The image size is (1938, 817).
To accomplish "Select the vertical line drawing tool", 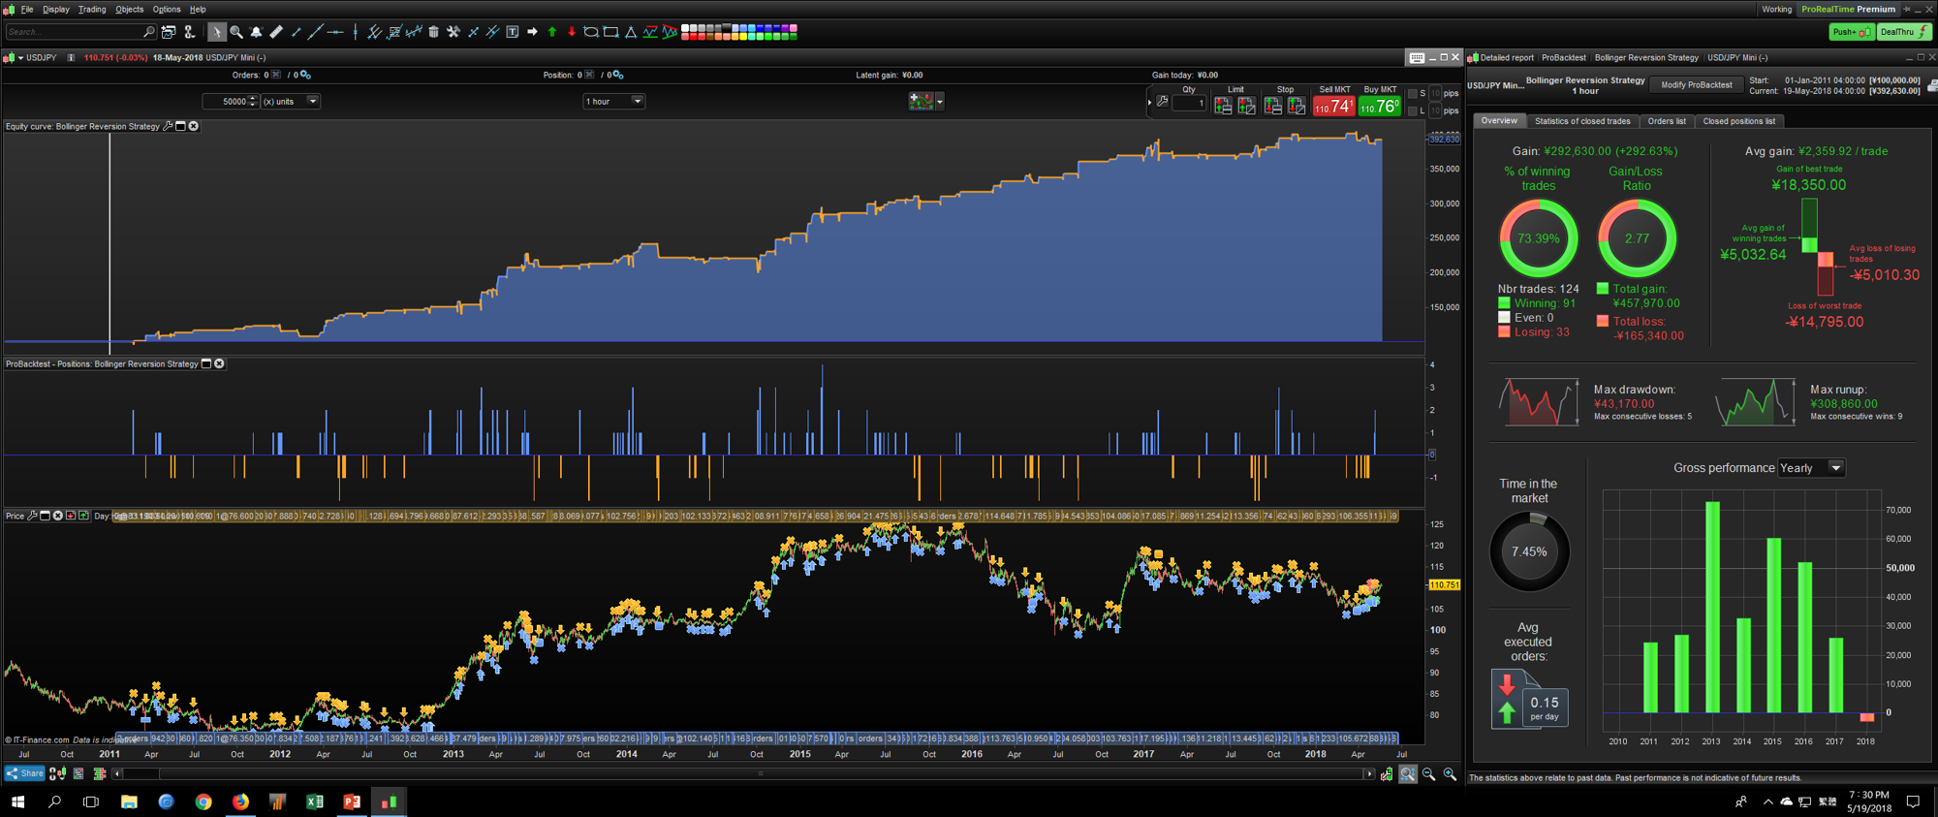I will click(356, 32).
